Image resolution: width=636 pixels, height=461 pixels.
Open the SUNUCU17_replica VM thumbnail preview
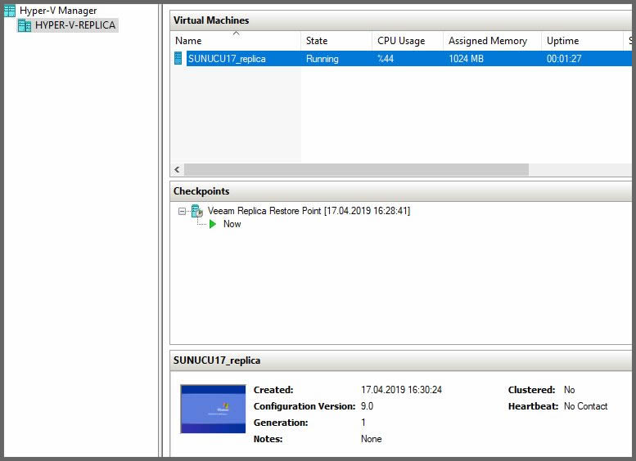click(x=213, y=409)
